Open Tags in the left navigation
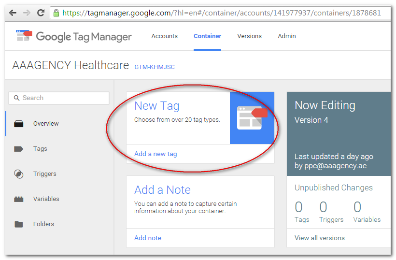The image size is (396, 260). [x=40, y=149]
